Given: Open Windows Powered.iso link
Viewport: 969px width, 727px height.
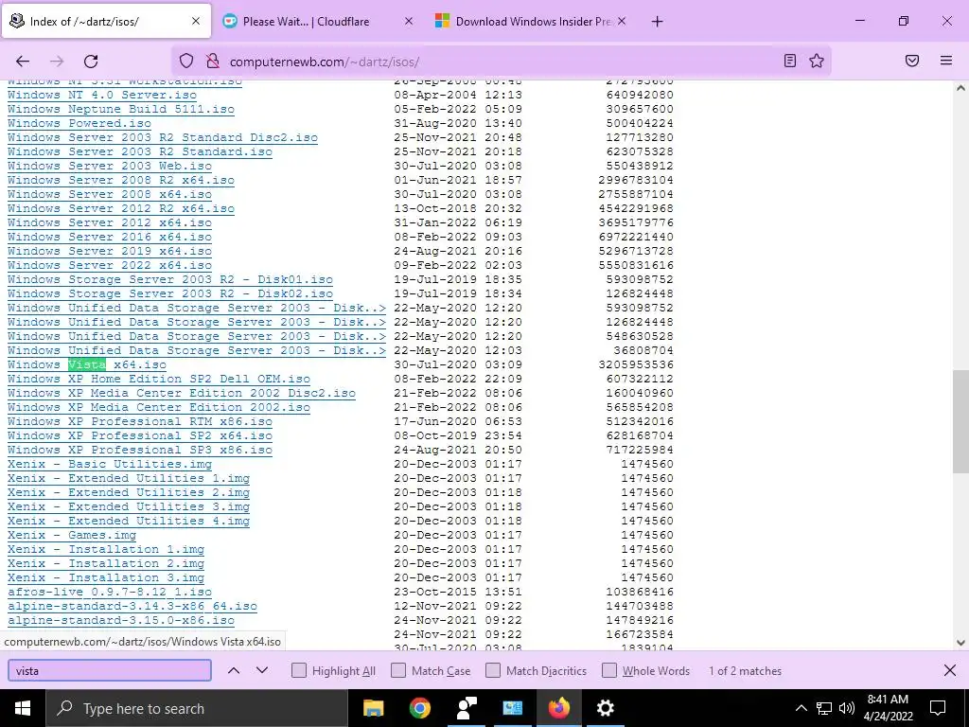Looking at the screenshot, I should [x=79, y=124].
